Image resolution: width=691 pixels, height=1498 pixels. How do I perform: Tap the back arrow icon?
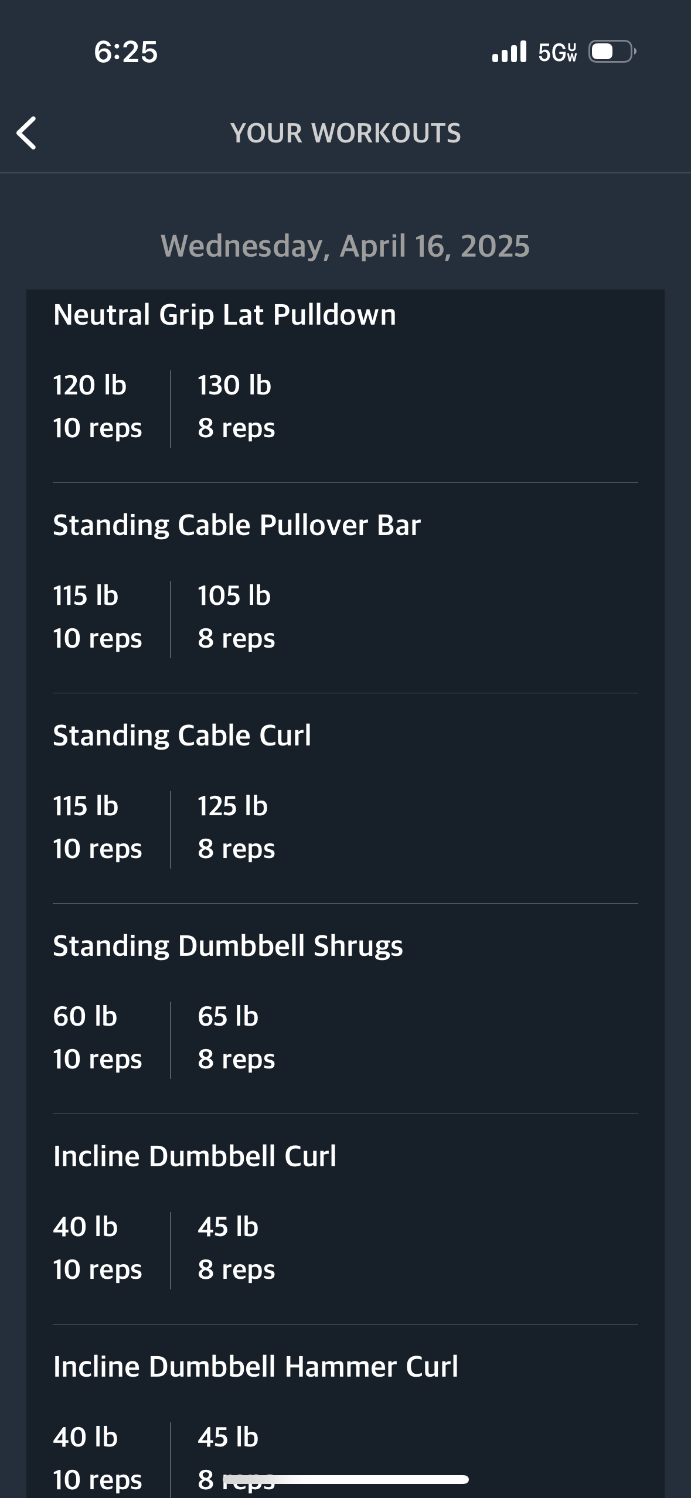pos(26,133)
